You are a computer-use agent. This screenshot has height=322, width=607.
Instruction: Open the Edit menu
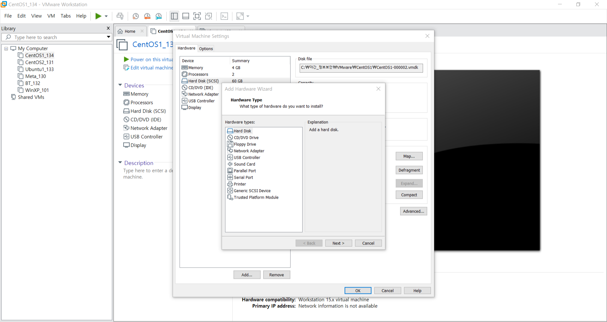21,16
